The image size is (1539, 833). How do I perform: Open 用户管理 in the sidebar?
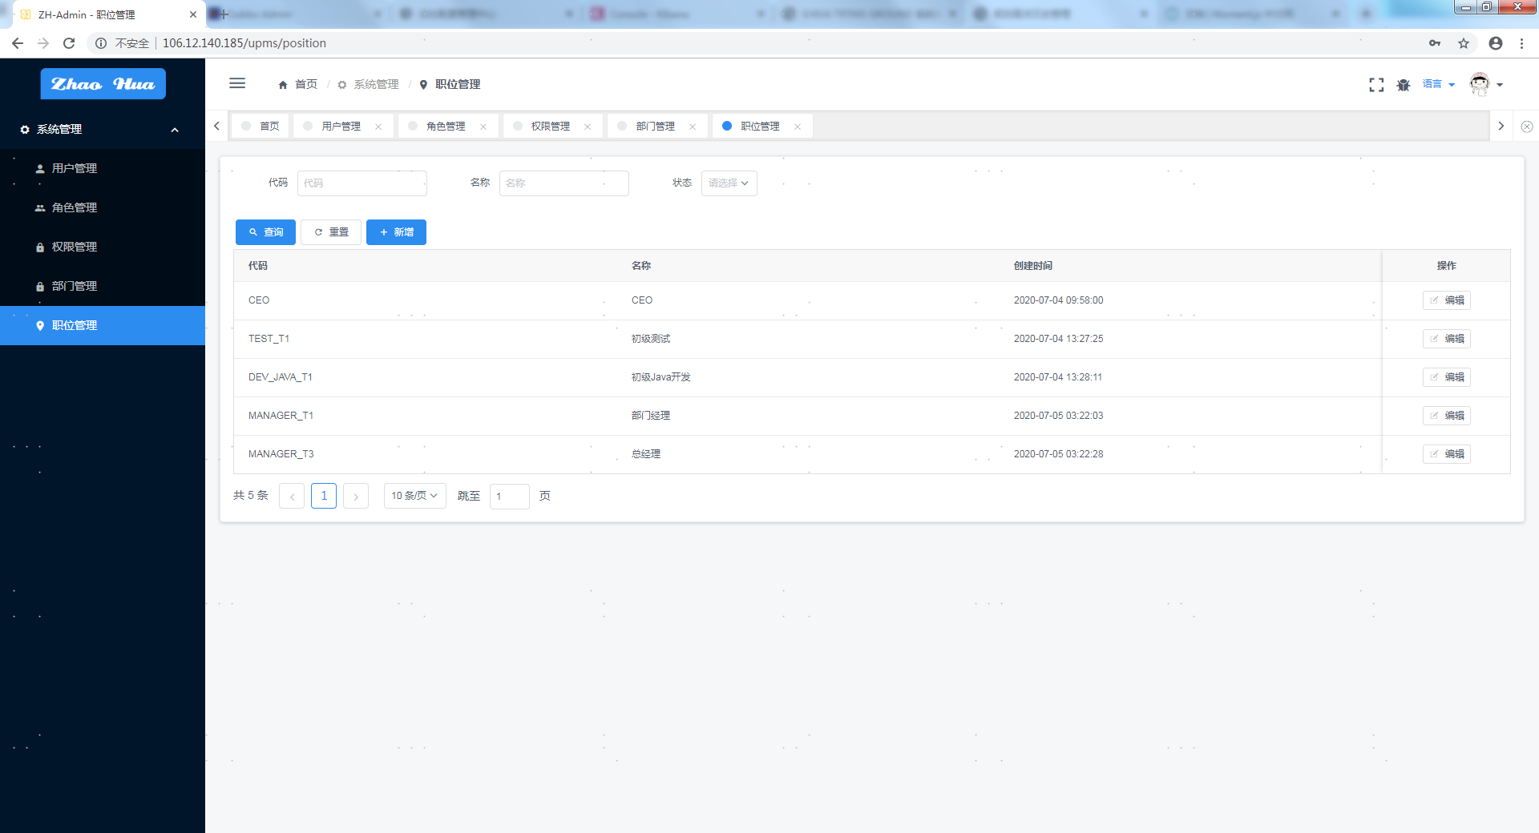[x=103, y=168]
